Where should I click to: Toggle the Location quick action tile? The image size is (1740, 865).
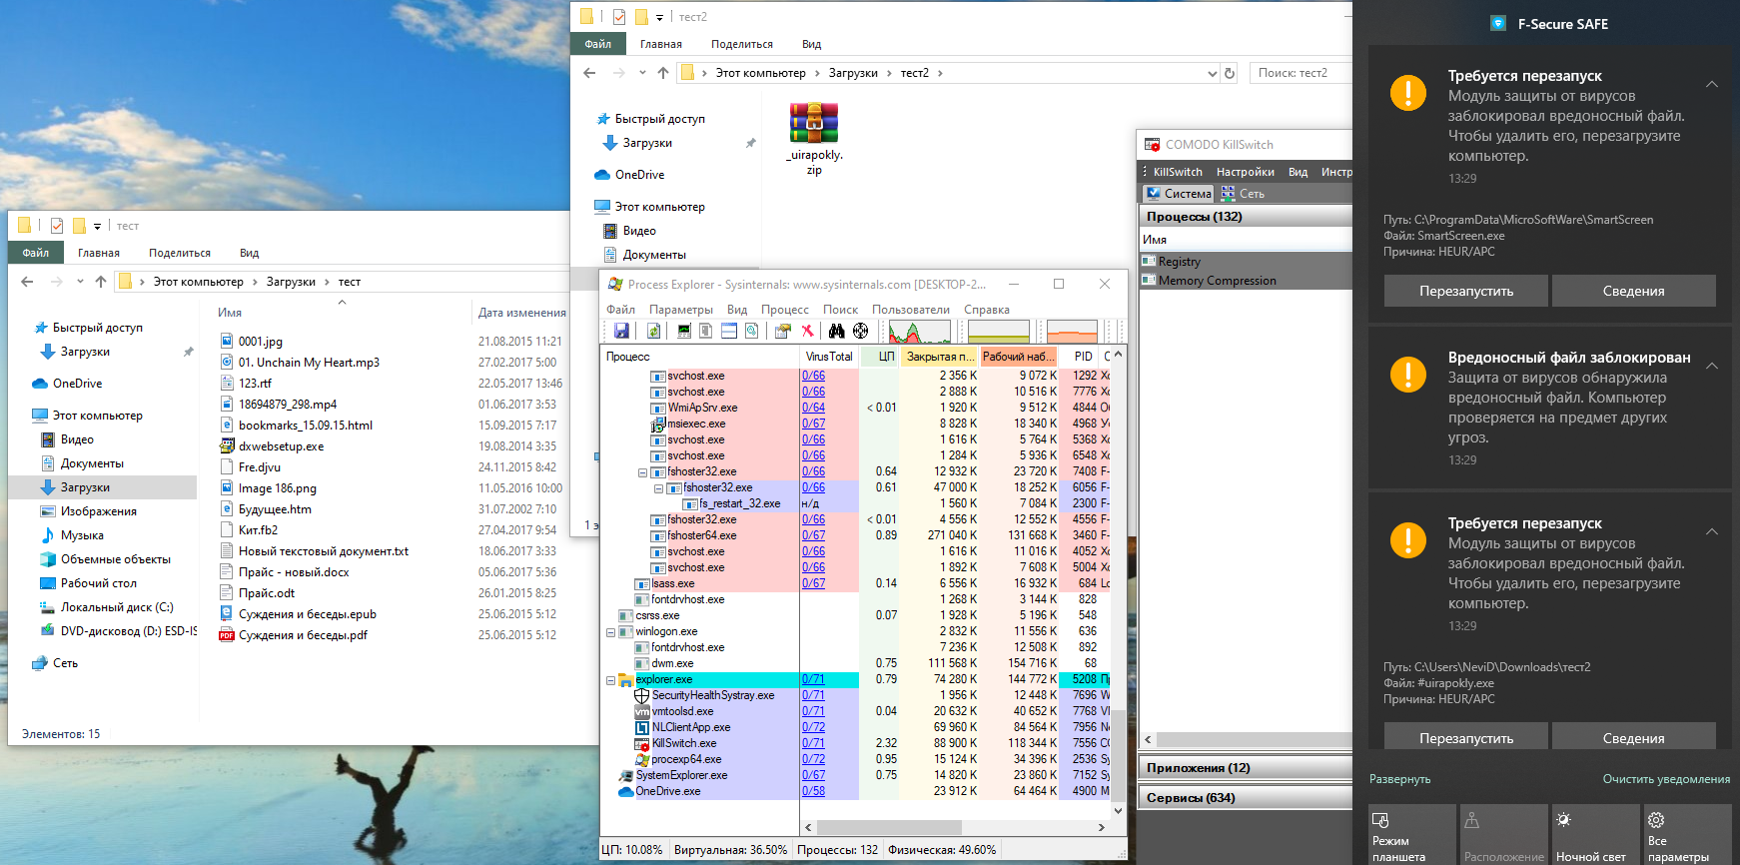(x=1503, y=835)
